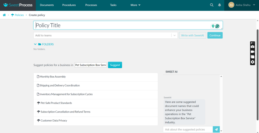Go to home via house icon

pos(4,15)
